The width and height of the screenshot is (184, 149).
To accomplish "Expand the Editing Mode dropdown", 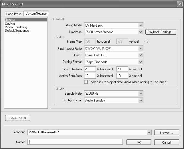I will (114, 25).
